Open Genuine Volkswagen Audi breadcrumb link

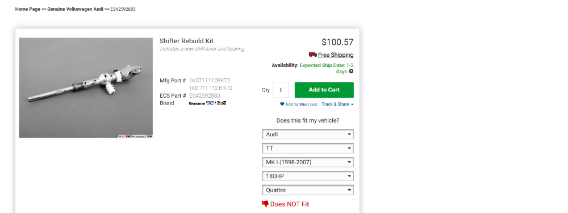(76, 9)
